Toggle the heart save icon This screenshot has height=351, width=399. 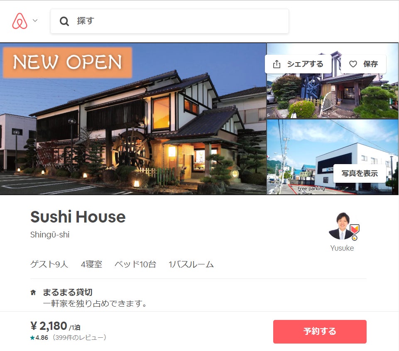352,64
